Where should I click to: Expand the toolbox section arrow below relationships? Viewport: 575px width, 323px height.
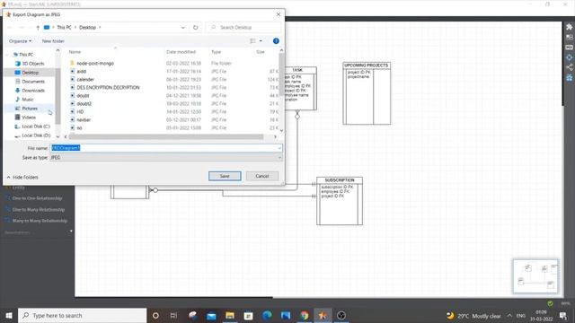(x=71, y=231)
